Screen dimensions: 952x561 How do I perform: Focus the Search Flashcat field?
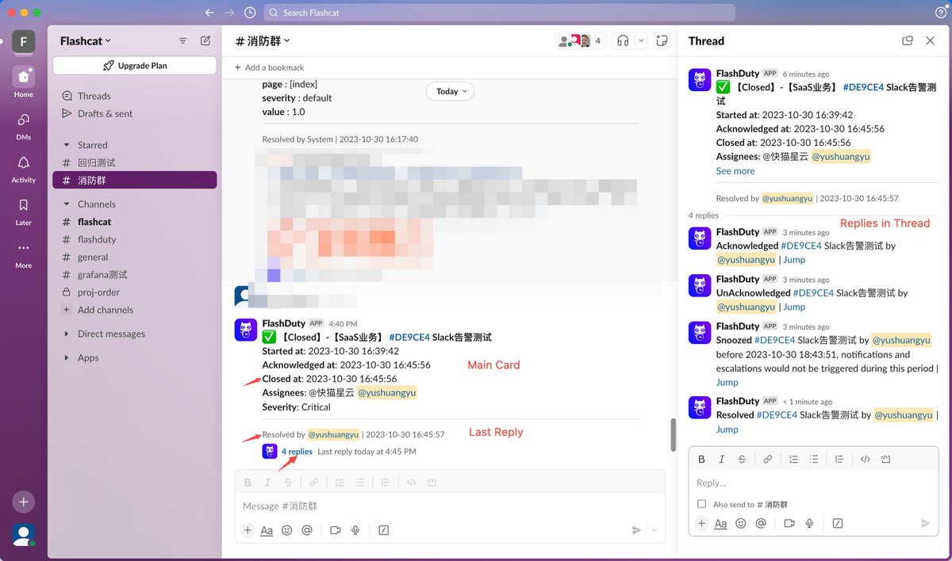pos(499,13)
